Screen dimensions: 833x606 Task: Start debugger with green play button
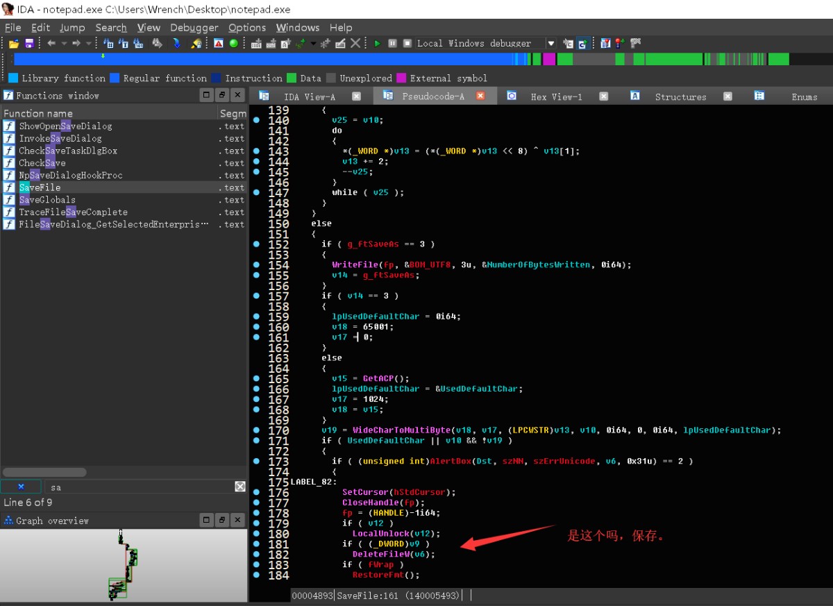(378, 43)
